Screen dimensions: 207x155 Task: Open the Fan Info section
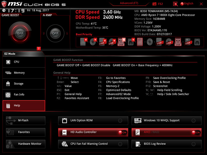(24, 95)
